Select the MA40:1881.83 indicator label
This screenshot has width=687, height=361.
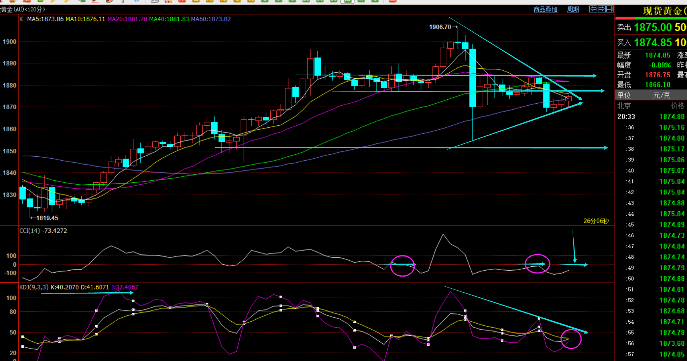tap(169, 19)
